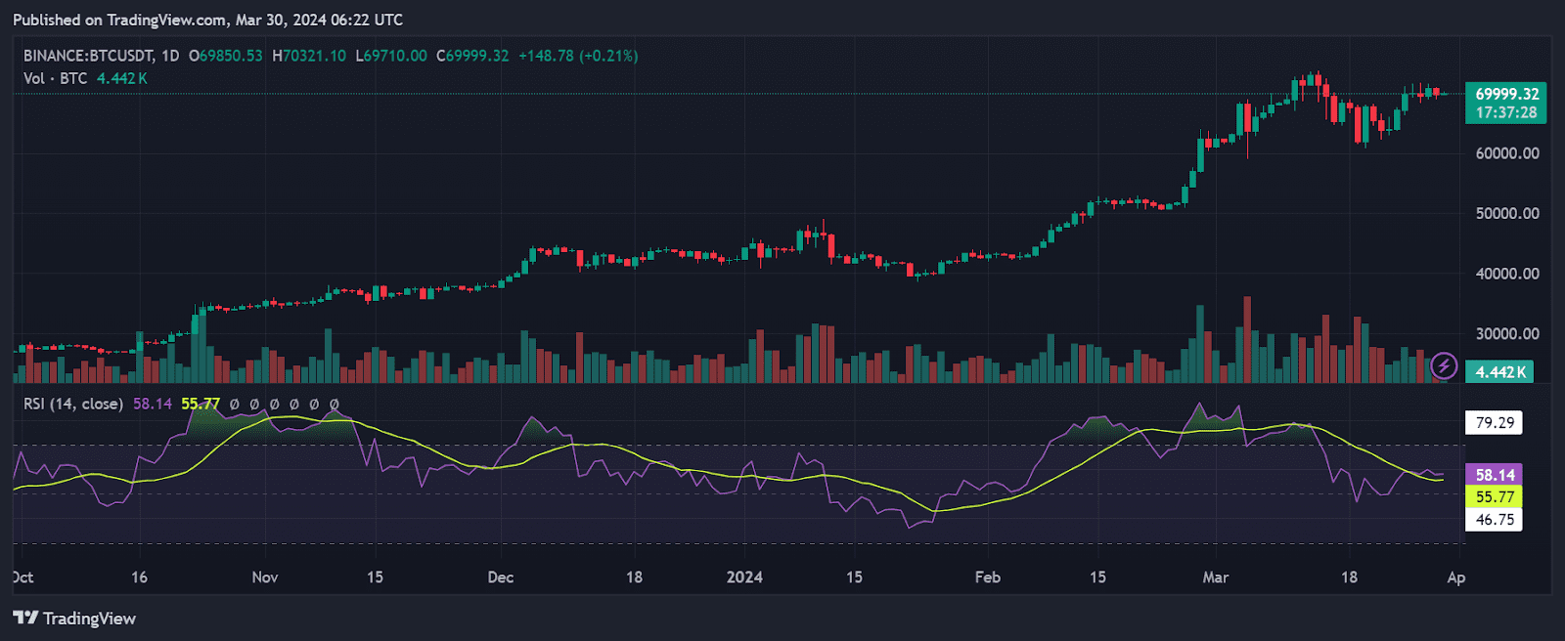This screenshot has height=641, width=1565.
Task: Click the RSI legend value 58.14
Action: (153, 404)
